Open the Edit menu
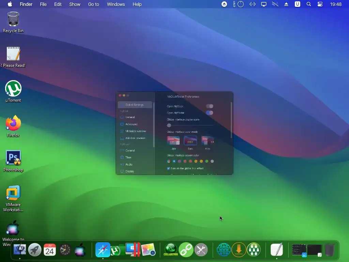The image size is (349, 262). coord(58,4)
